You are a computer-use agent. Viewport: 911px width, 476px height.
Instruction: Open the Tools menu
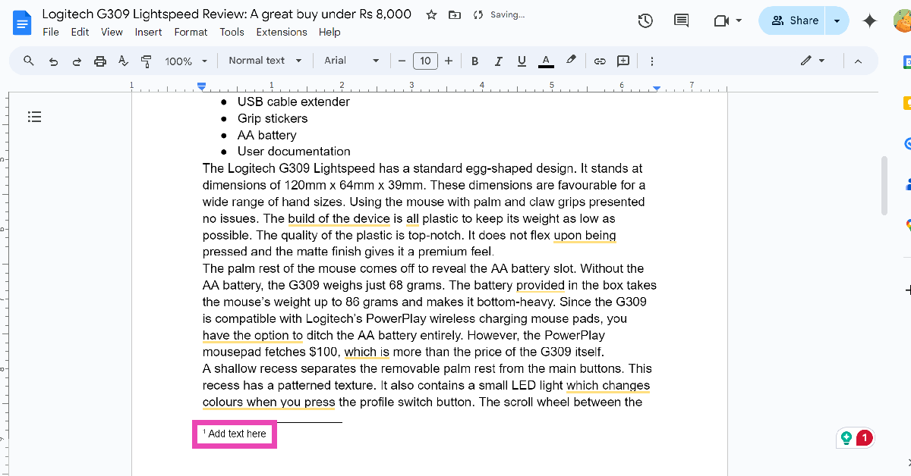232,32
